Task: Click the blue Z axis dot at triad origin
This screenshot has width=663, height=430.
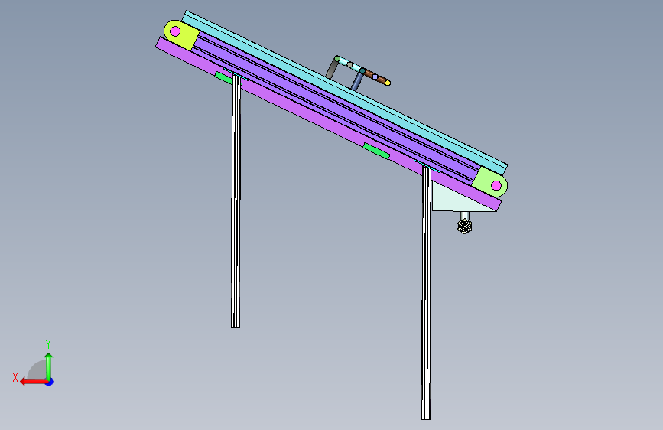Action: point(50,382)
